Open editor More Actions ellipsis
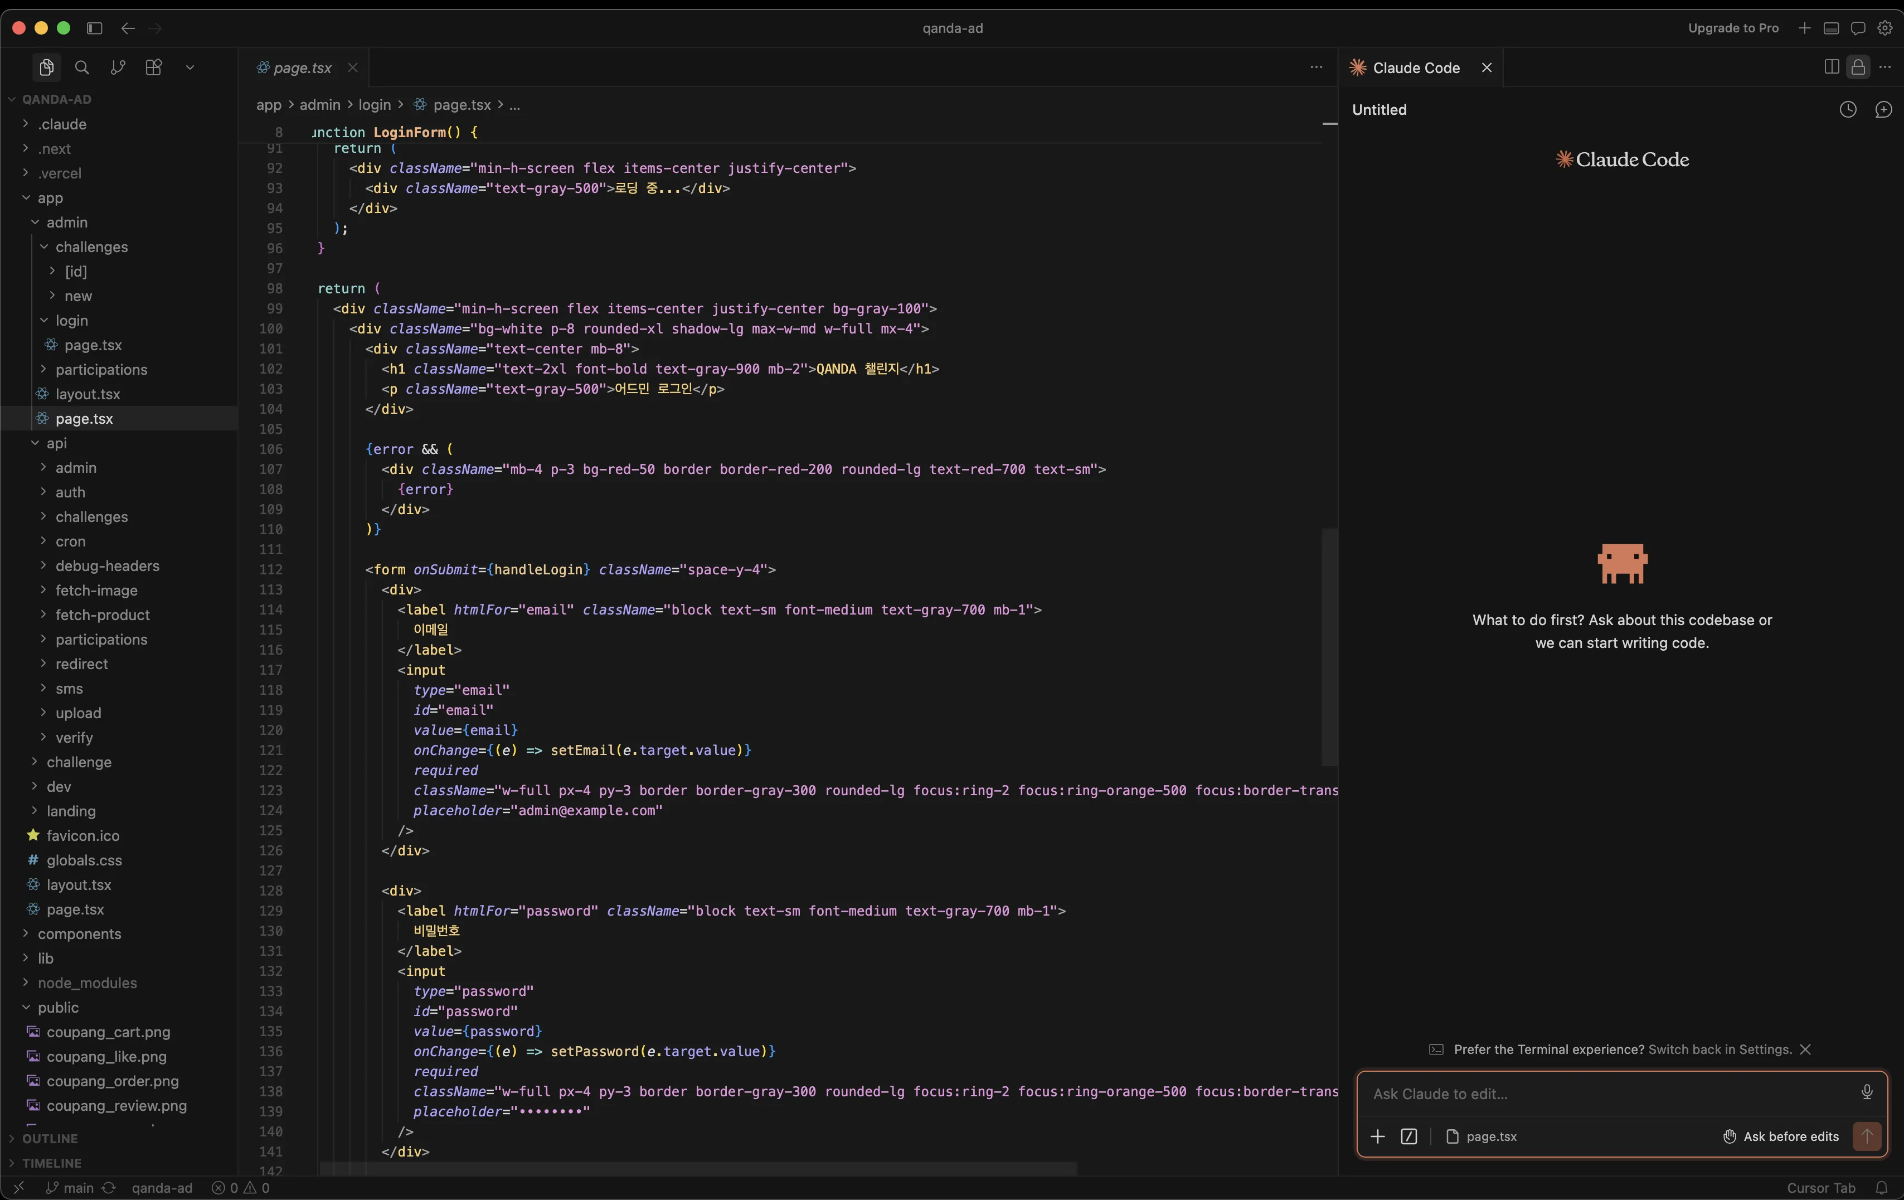 tap(1317, 67)
